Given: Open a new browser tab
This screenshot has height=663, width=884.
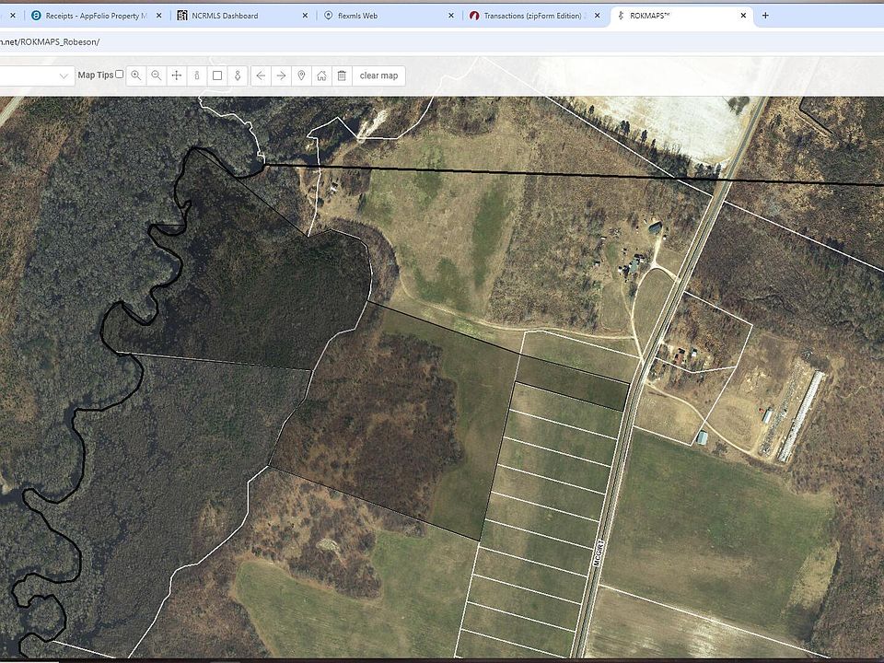Looking at the screenshot, I should [x=765, y=16].
